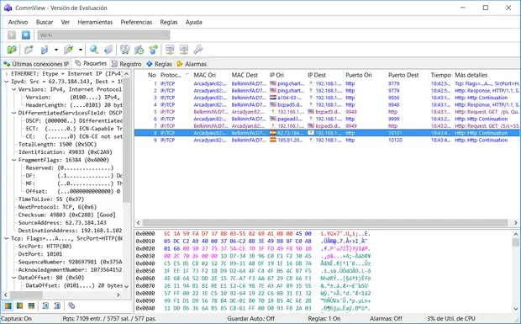Click the open folder toolbar icon
The height and width of the screenshot is (324, 521).
click(29, 50)
